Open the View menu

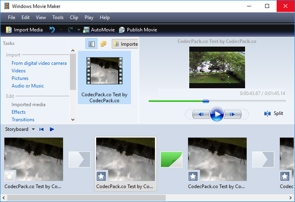tap(41, 17)
